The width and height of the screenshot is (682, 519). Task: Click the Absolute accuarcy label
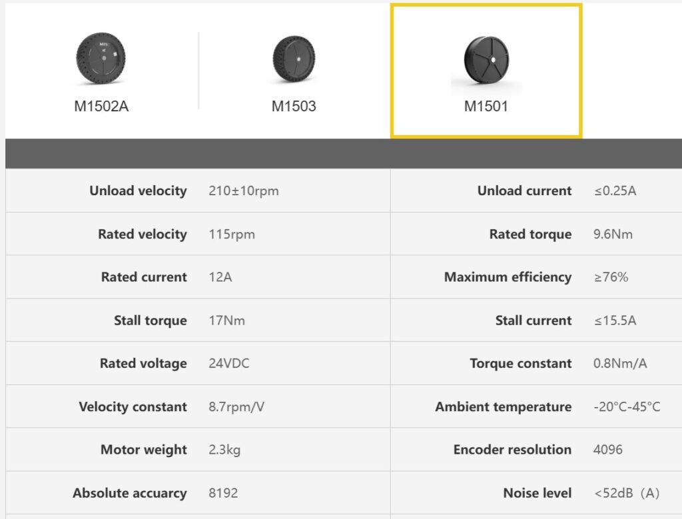[x=130, y=493]
